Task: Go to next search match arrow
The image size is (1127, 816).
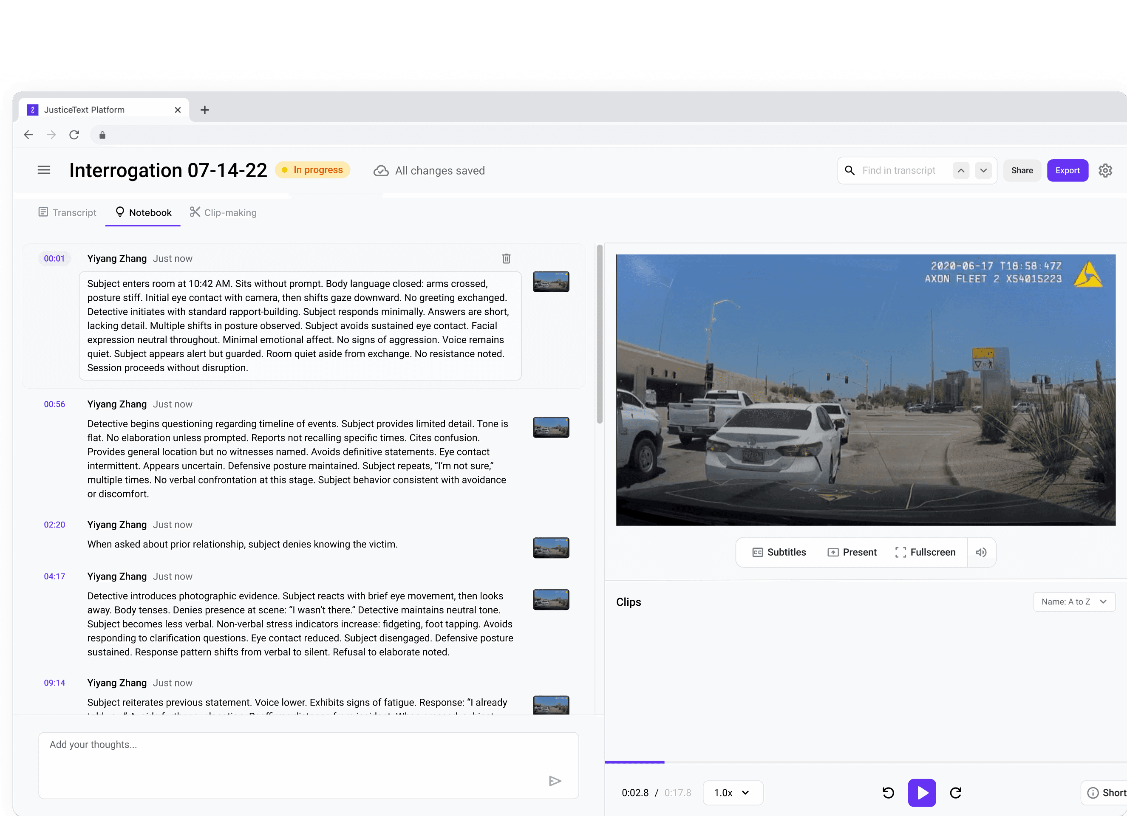Action: tap(983, 170)
